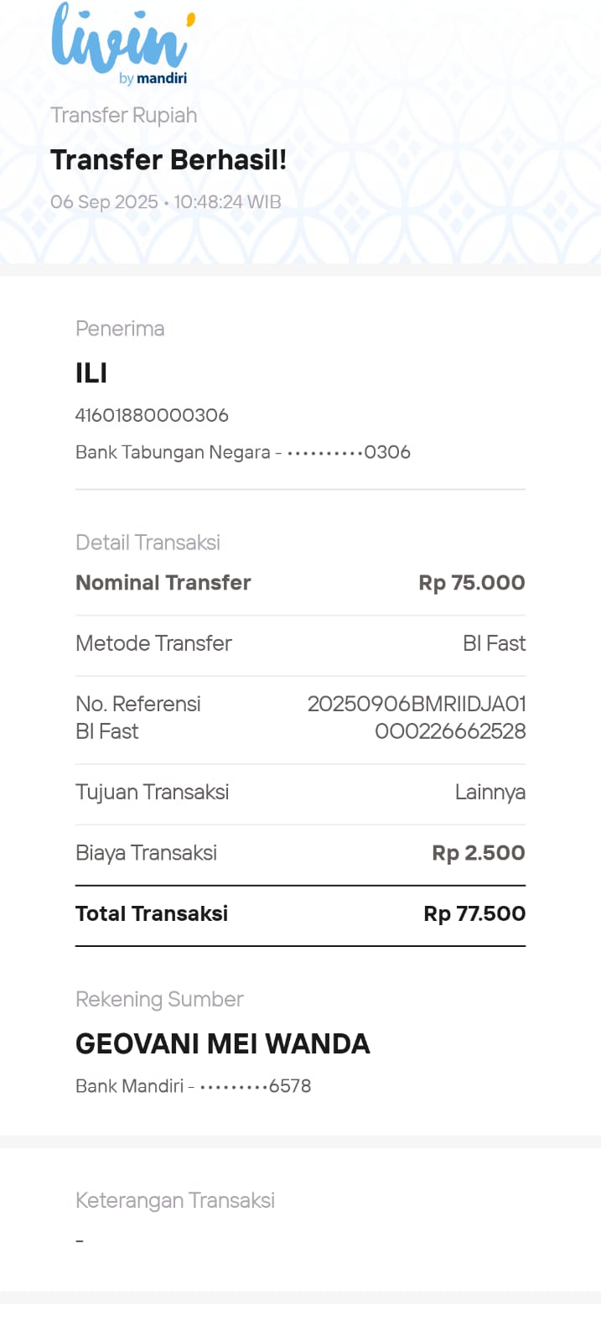The image size is (601, 1342).
Task: Click source account name GEOVANI MEI WANDA
Action: (223, 1043)
